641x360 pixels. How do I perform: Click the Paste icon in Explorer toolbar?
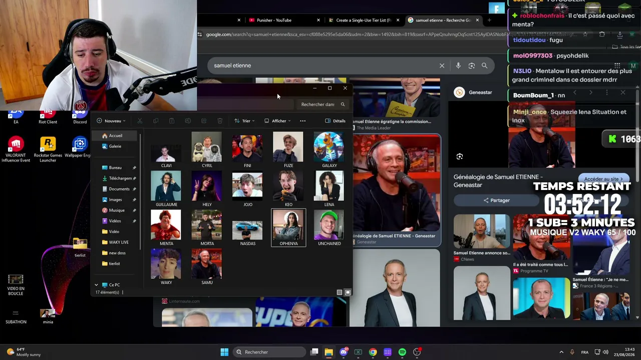172,121
